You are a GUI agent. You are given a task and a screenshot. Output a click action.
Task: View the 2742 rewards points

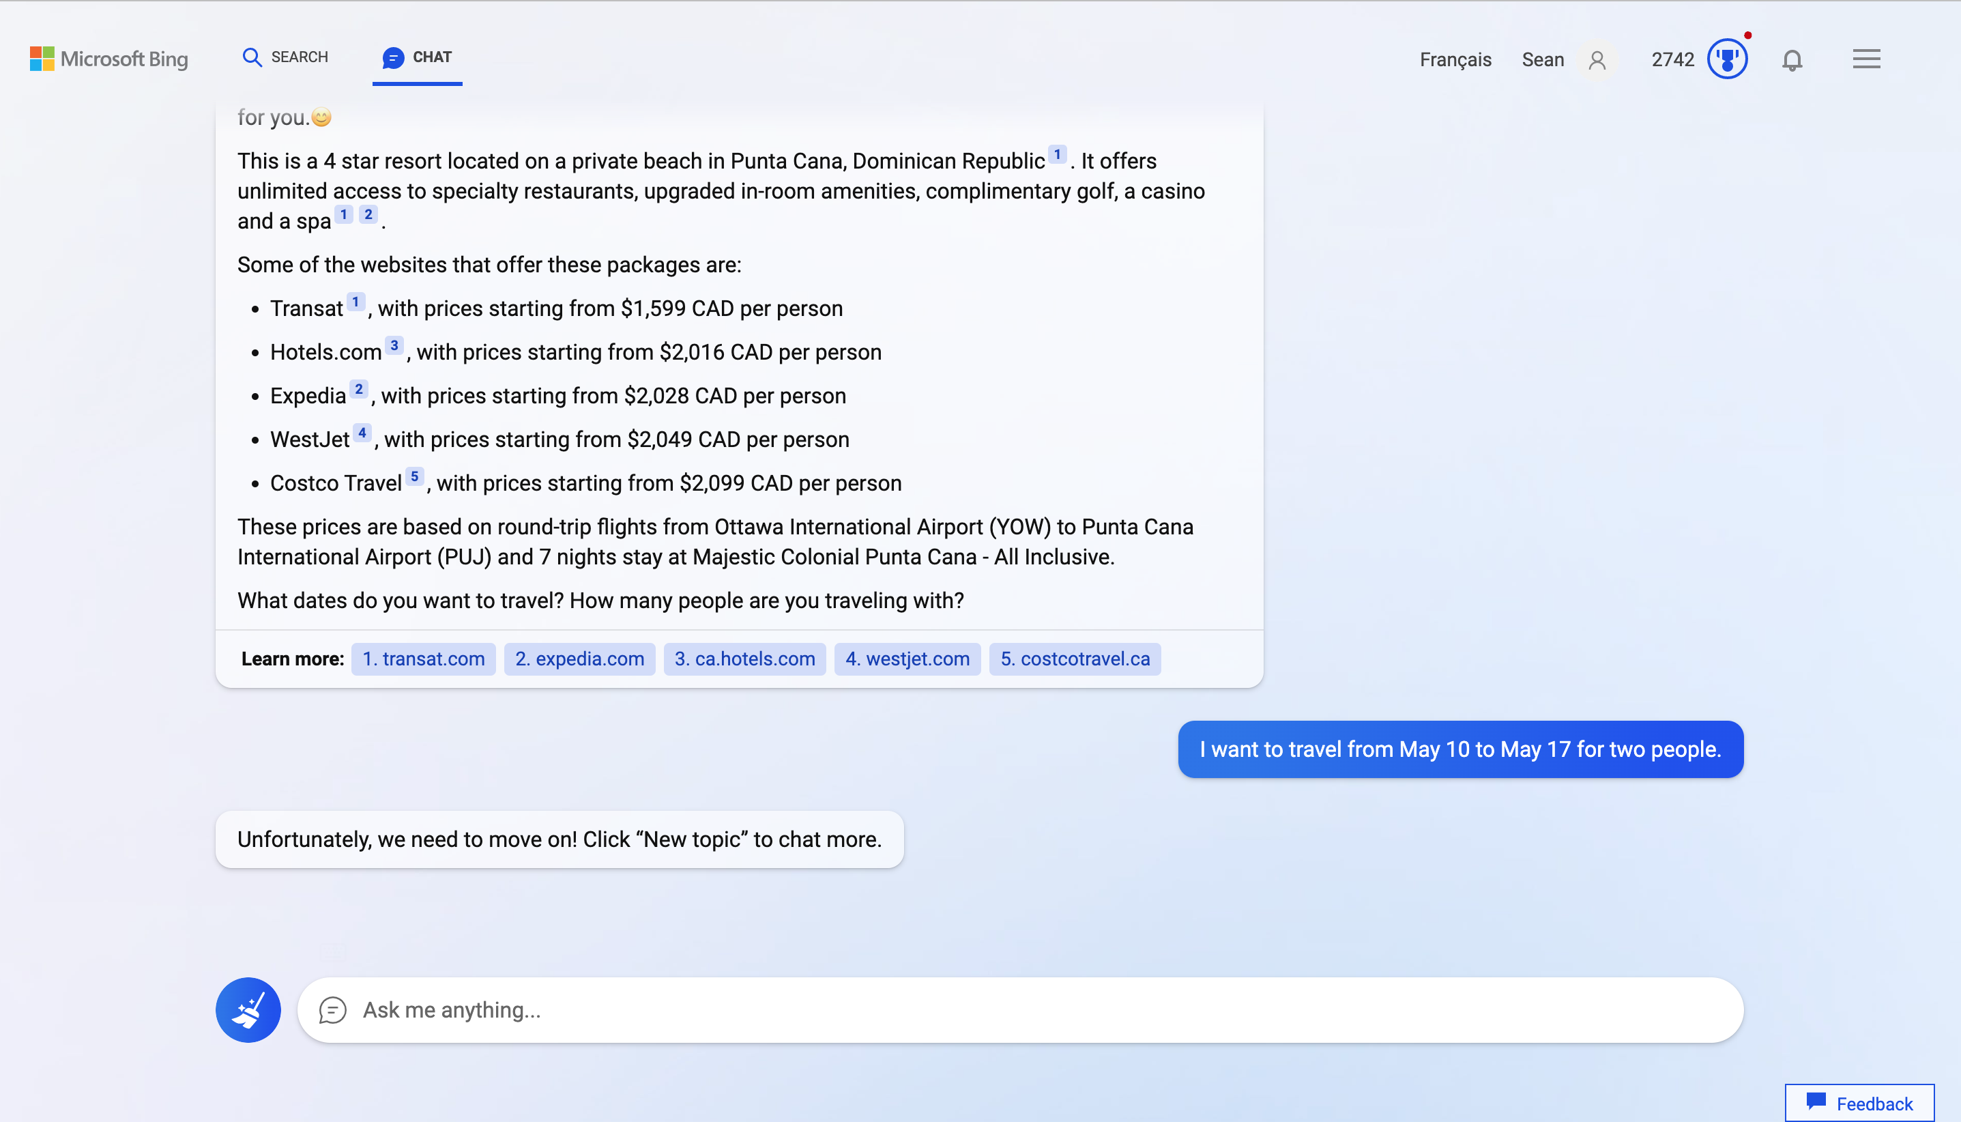click(1672, 59)
